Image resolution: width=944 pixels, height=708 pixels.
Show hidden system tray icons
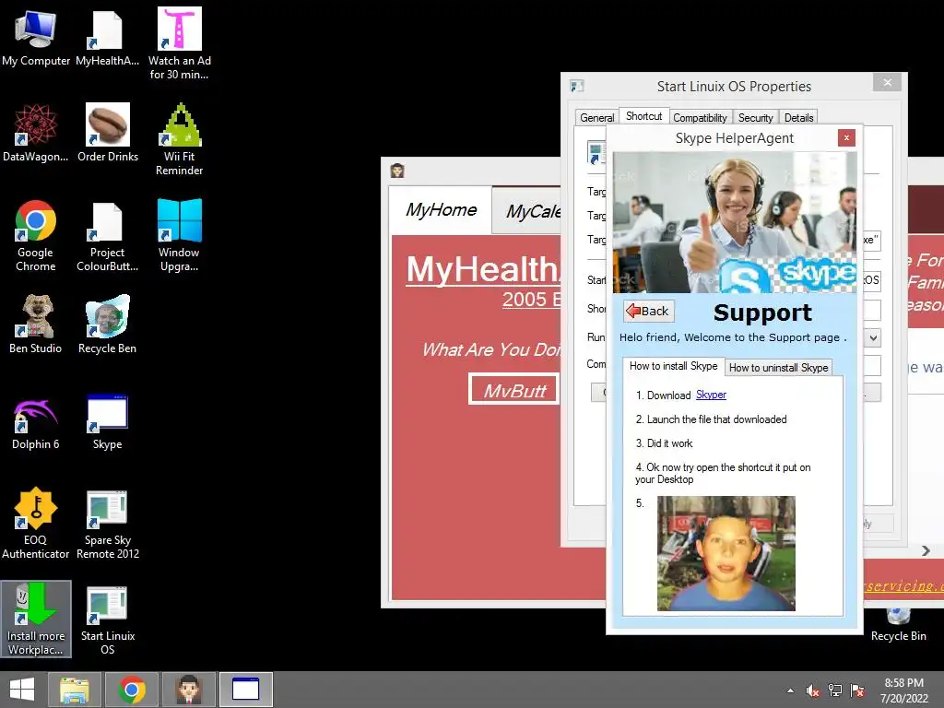coord(790,690)
